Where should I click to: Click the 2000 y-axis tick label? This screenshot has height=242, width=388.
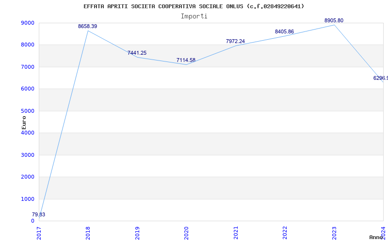[x=28, y=177]
